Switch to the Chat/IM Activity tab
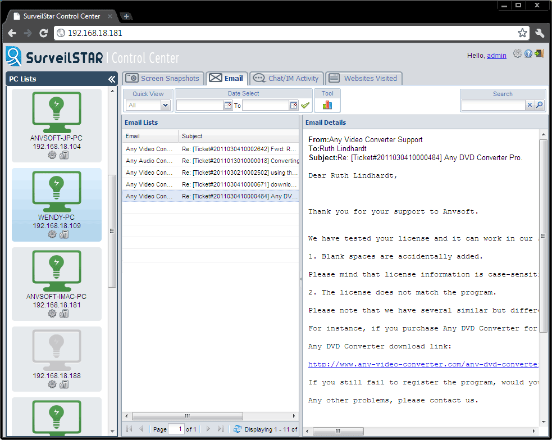Viewport: 552px width, 440px height. click(x=286, y=78)
